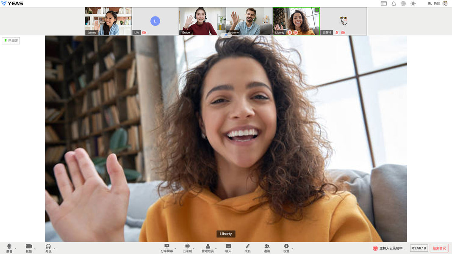This screenshot has height=254, width=452.
Task: Open the language globe icon
Action: (403, 3)
